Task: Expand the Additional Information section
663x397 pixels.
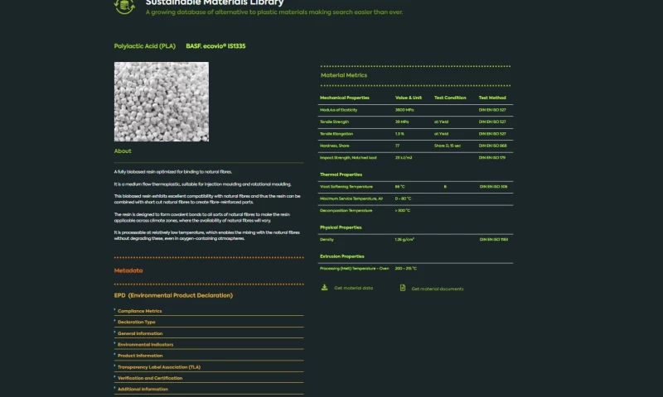Action: click(x=209, y=389)
